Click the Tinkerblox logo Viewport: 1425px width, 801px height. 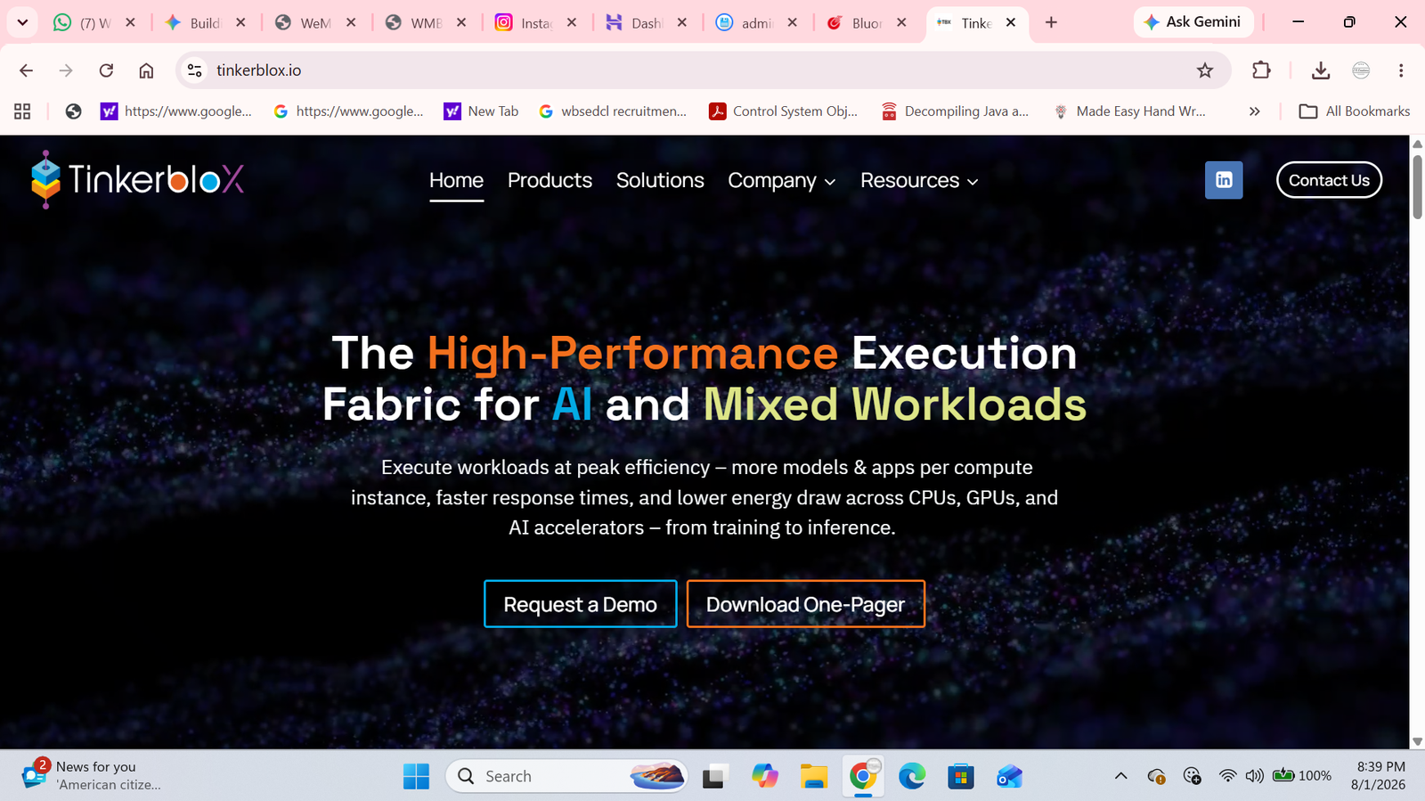(x=137, y=180)
